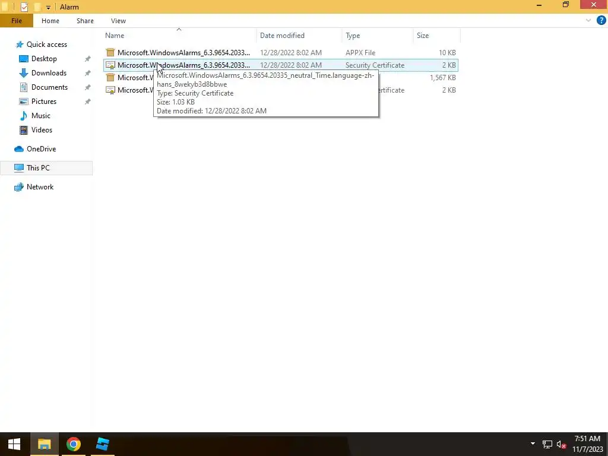608x456 pixels.
Task: Open Help via blue question mark icon
Action: 601,21
